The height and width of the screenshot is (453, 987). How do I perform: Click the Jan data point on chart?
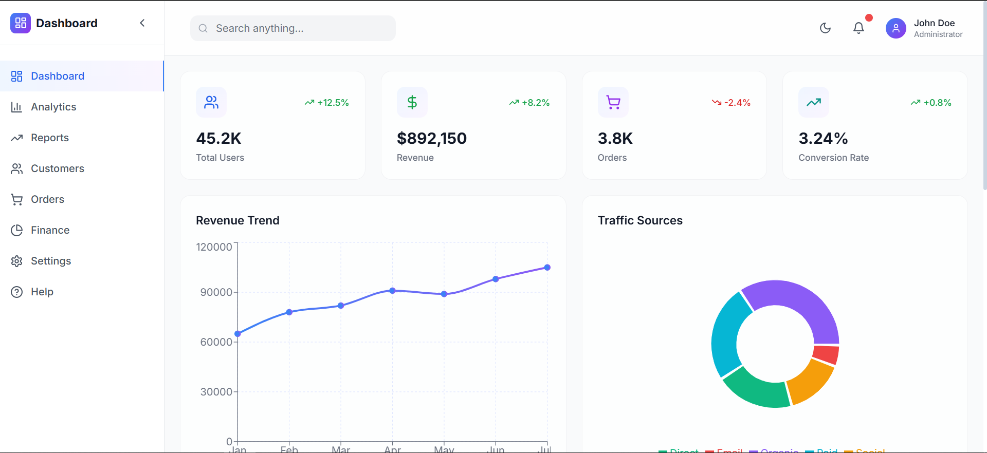click(237, 334)
